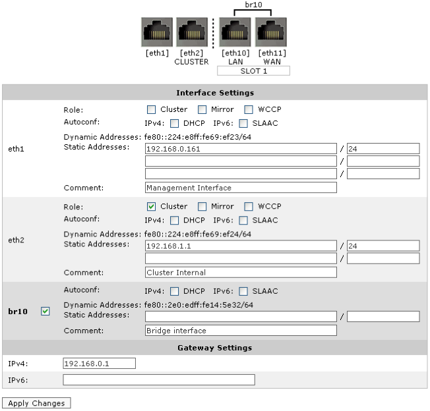Click the Apply Changes button
Image resolution: width=430 pixels, height=411 pixels.
coord(36,403)
